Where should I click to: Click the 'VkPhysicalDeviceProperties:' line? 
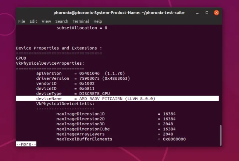point(50,63)
